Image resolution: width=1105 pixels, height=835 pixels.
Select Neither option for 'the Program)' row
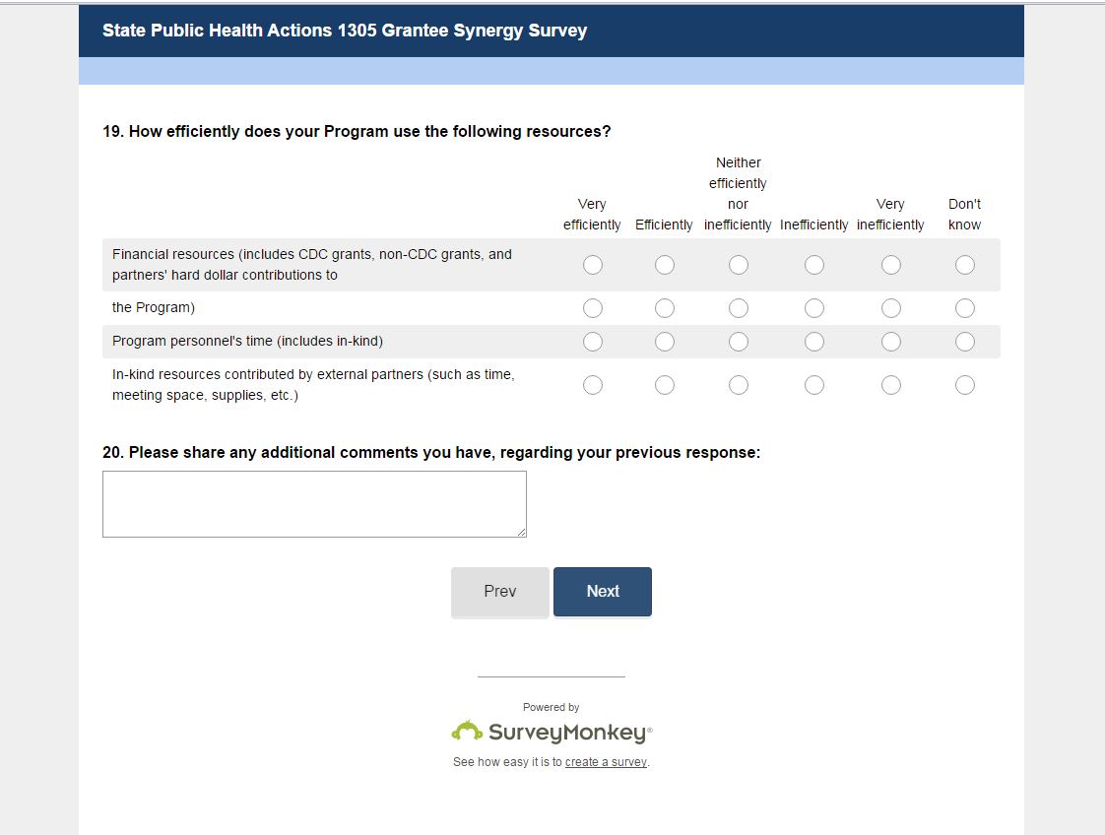click(x=739, y=308)
